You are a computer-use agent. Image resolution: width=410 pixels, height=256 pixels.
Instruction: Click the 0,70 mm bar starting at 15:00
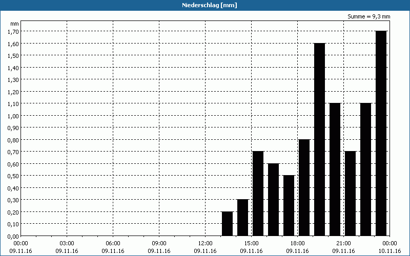258,194
